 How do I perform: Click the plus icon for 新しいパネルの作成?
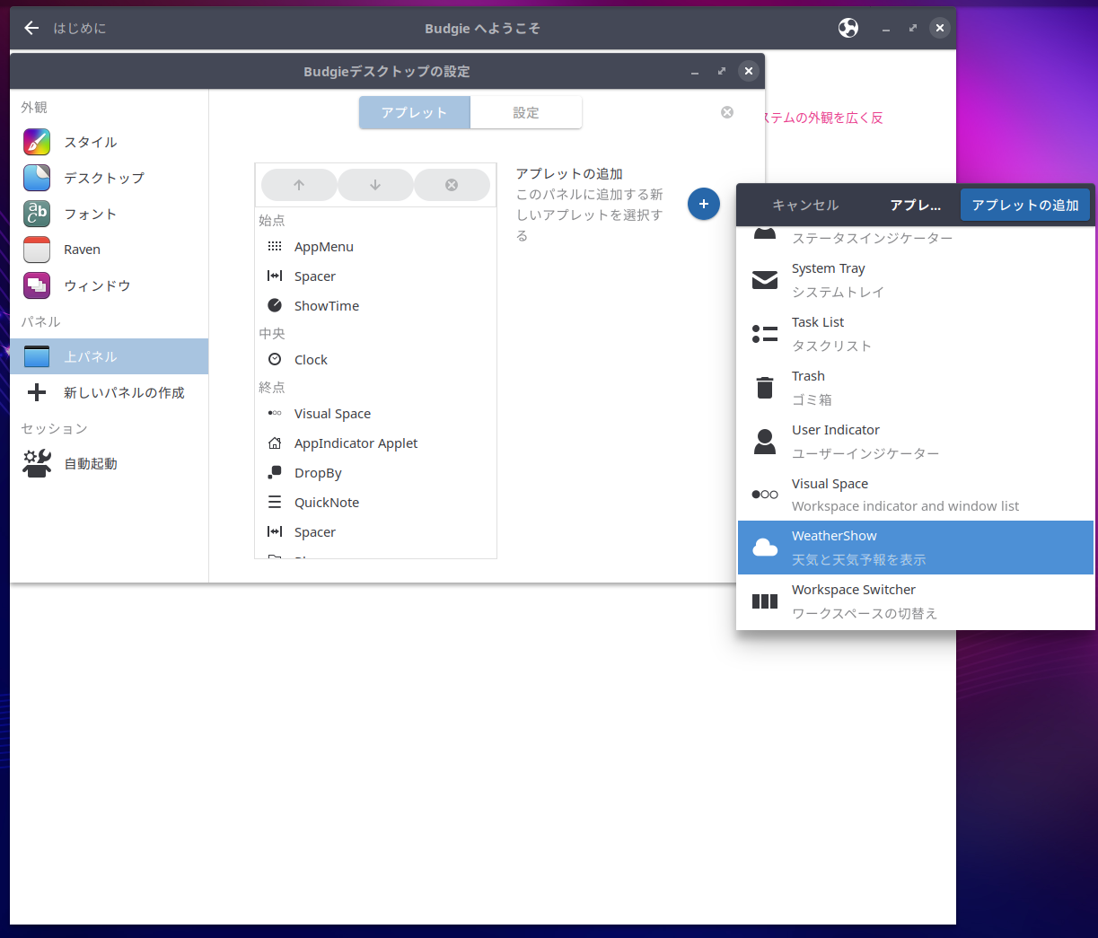pyautogui.click(x=37, y=392)
